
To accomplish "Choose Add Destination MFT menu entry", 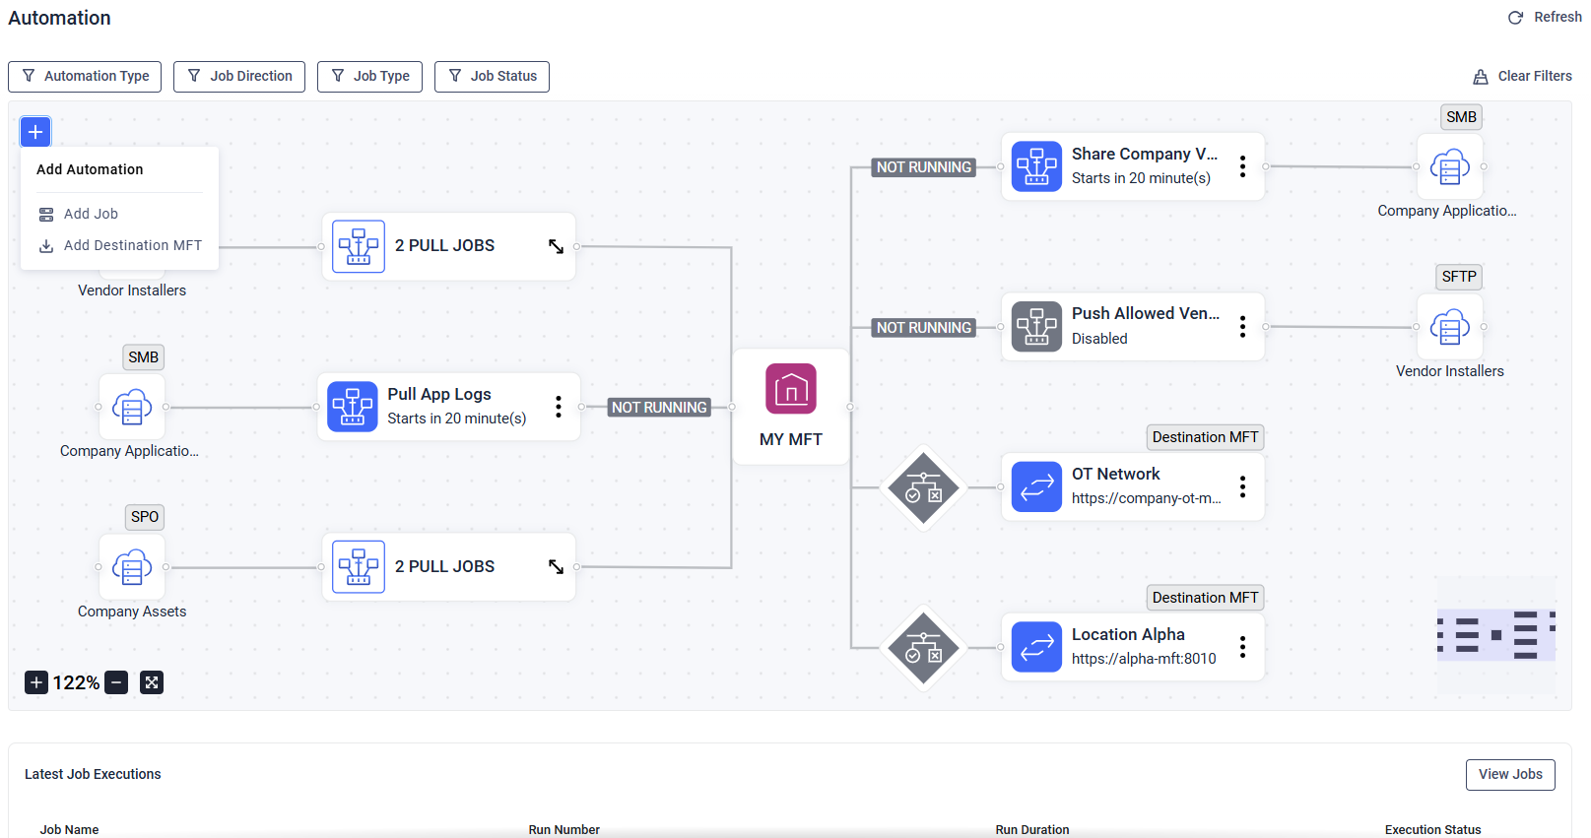I will 132,245.
